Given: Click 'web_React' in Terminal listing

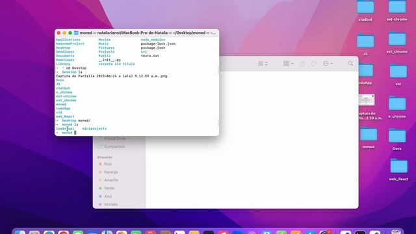Looking at the screenshot, I should 65,116.
